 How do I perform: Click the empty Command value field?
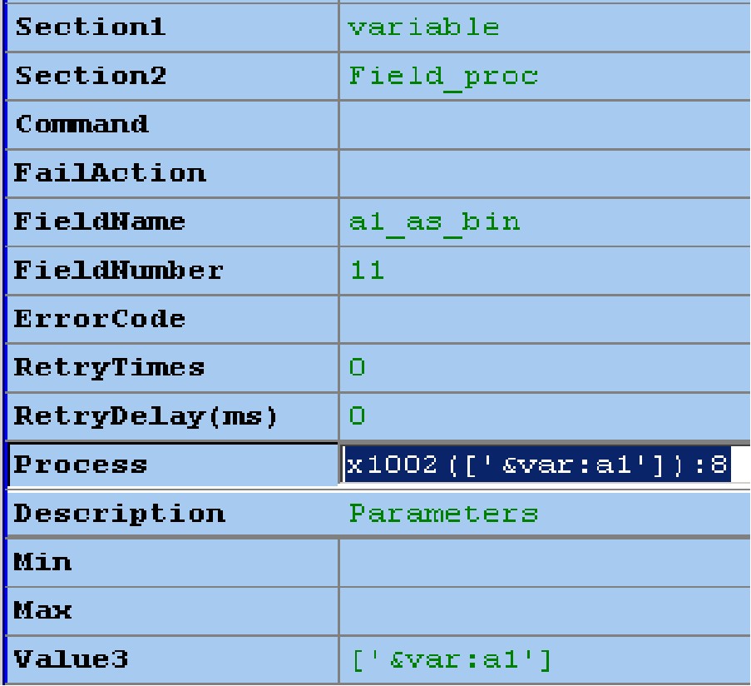point(544,125)
